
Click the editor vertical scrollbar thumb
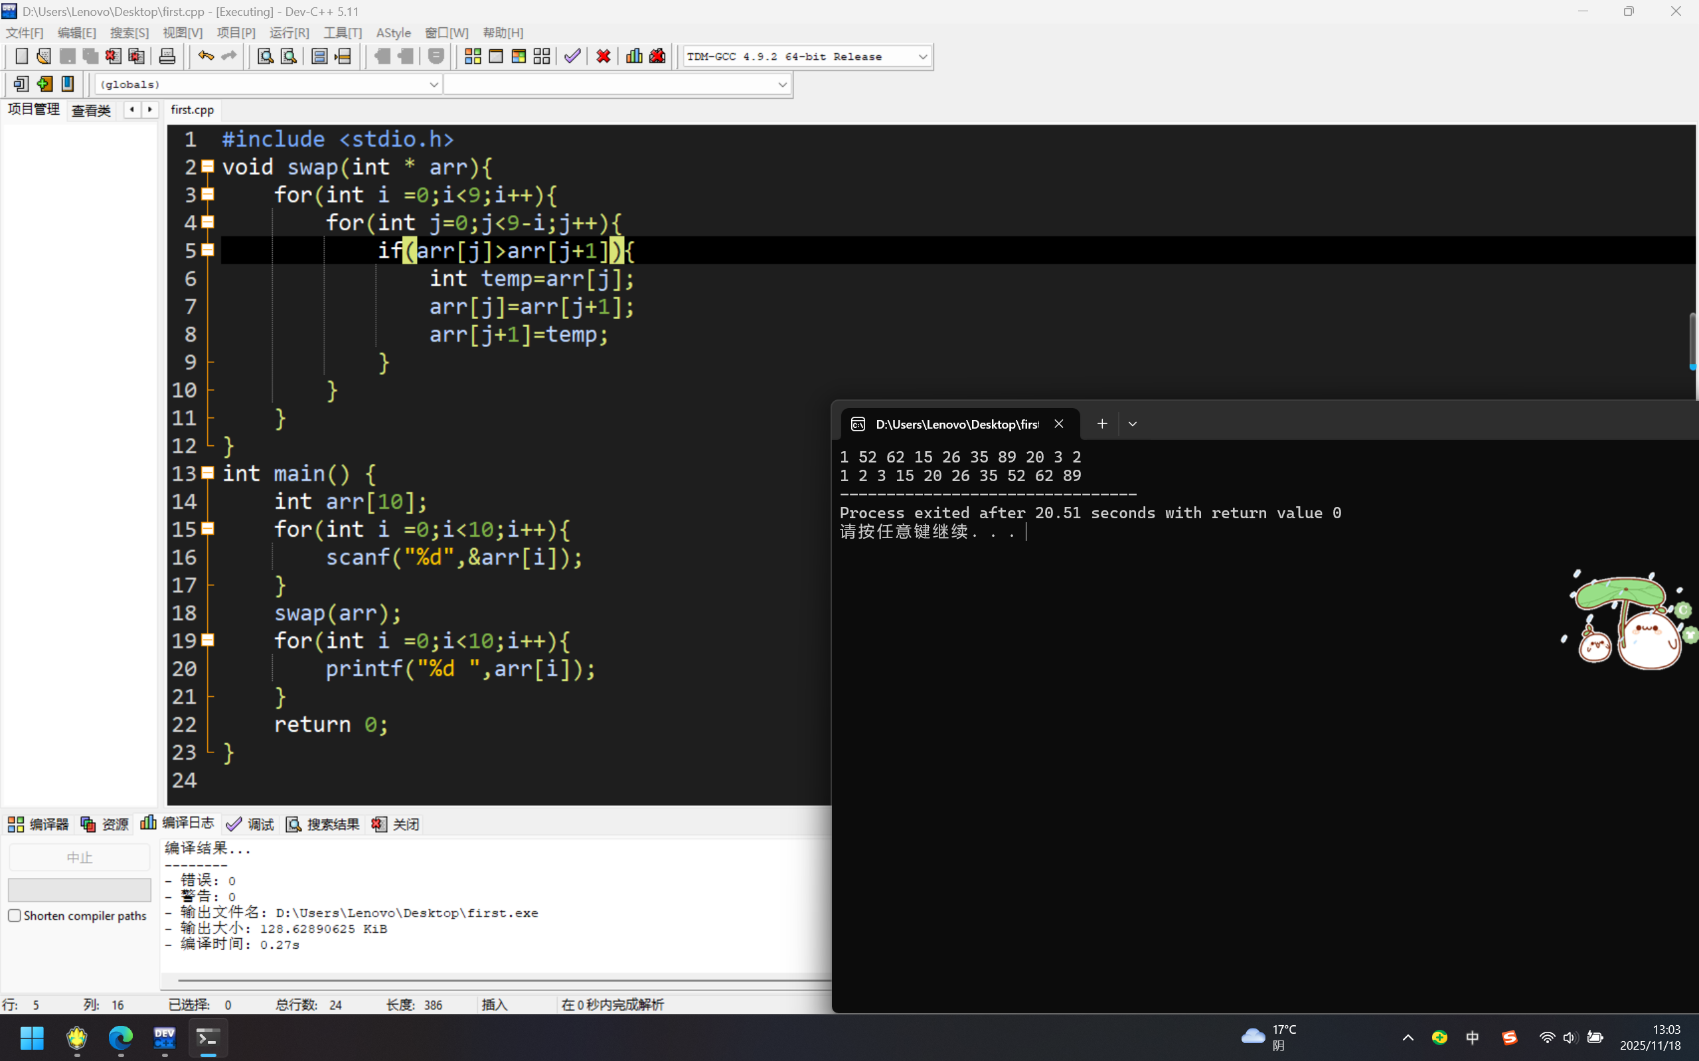point(1692,340)
